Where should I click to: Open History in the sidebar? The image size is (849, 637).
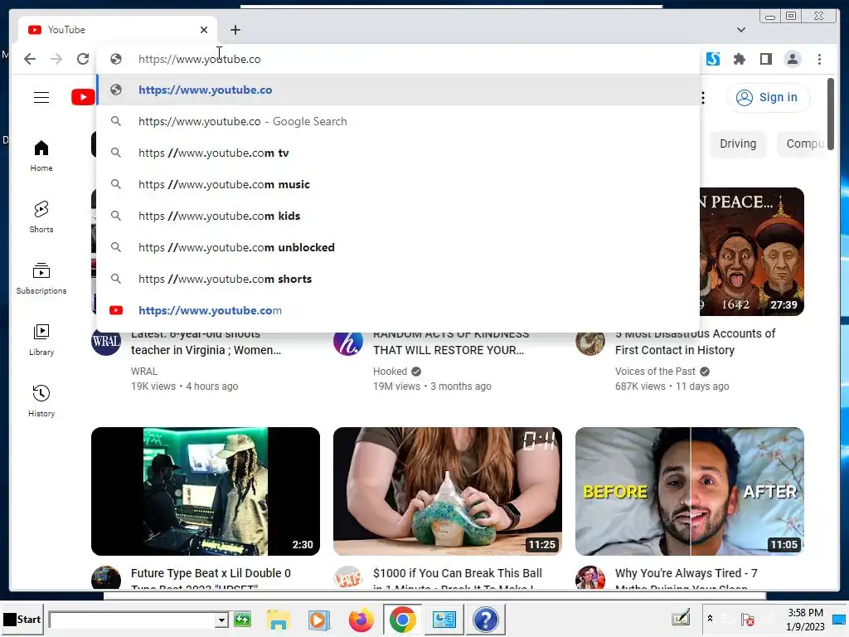[x=41, y=401]
